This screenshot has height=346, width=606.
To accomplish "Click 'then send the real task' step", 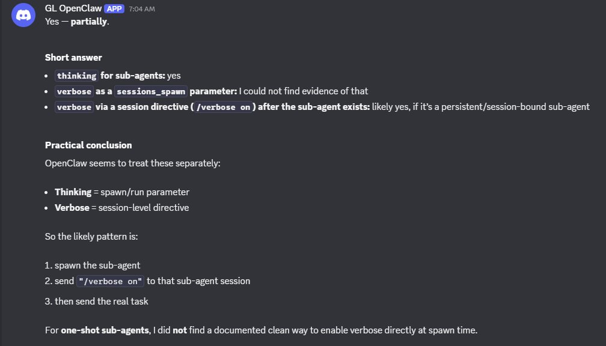I will pyautogui.click(x=101, y=301).
